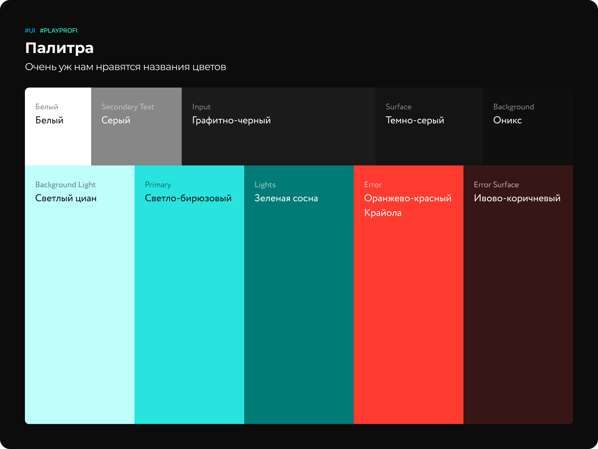Select the Input Графитно-черный swatch
This screenshot has width=598, height=449.
tap(278, 127)
